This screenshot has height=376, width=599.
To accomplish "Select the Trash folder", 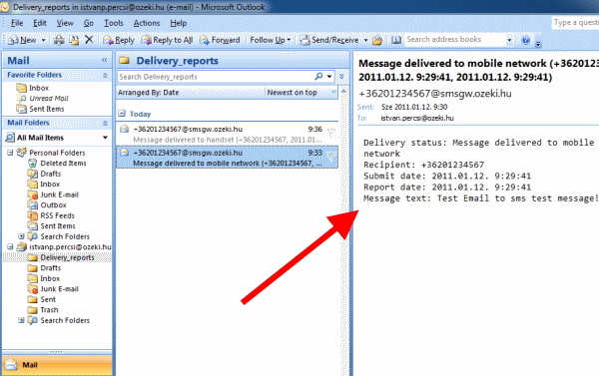I will click(x=43, y=310).
